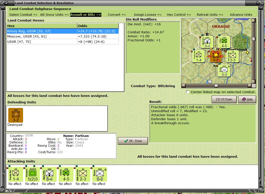Click the Armor: +1.00 modifier line
Viewport: 265px width, 194px height.
(138, 36)
